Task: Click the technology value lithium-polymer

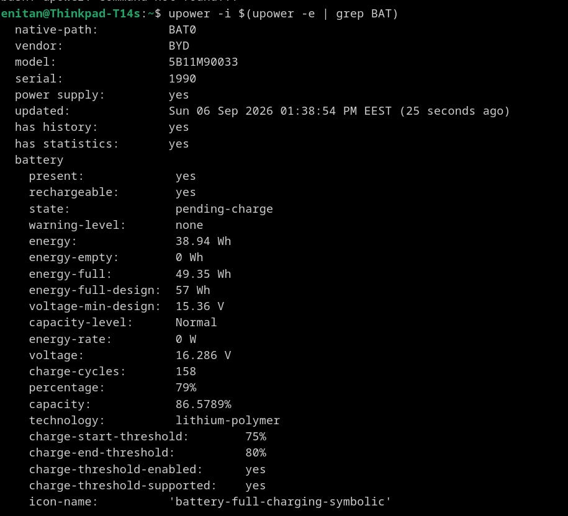Action: coord(227,420)
